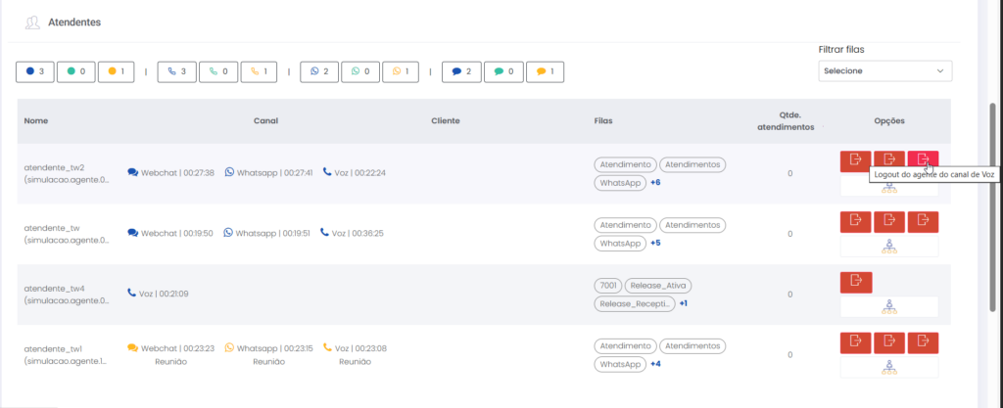Viewport: 1003px width, 408px height.
Task: Open queue hierarchy icon for atendente_tw
Action: coord(888,246)
